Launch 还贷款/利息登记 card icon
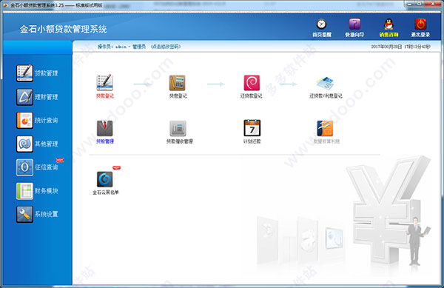 (x=325, y=83)
